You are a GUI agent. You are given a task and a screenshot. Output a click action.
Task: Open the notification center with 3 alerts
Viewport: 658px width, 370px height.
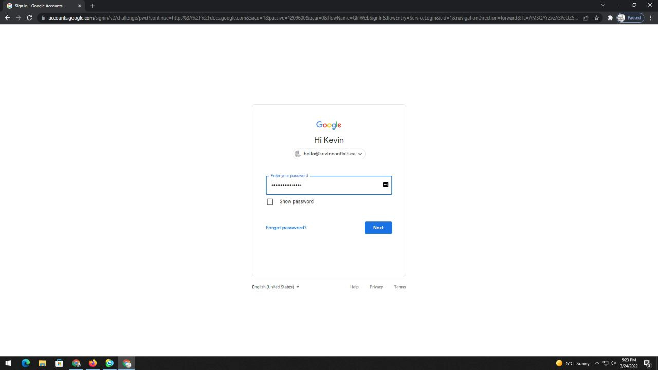pos(648,363)
